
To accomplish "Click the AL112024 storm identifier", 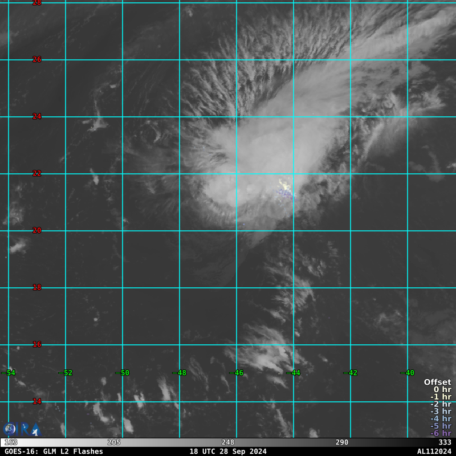I will coord(434,451).
